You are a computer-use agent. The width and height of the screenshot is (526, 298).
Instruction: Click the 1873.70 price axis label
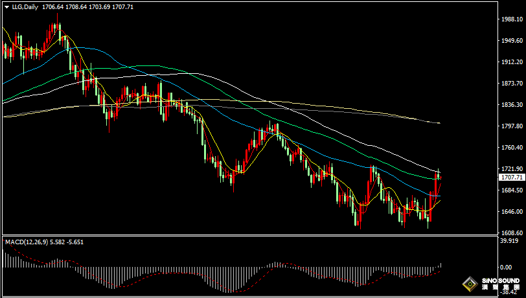511,84
